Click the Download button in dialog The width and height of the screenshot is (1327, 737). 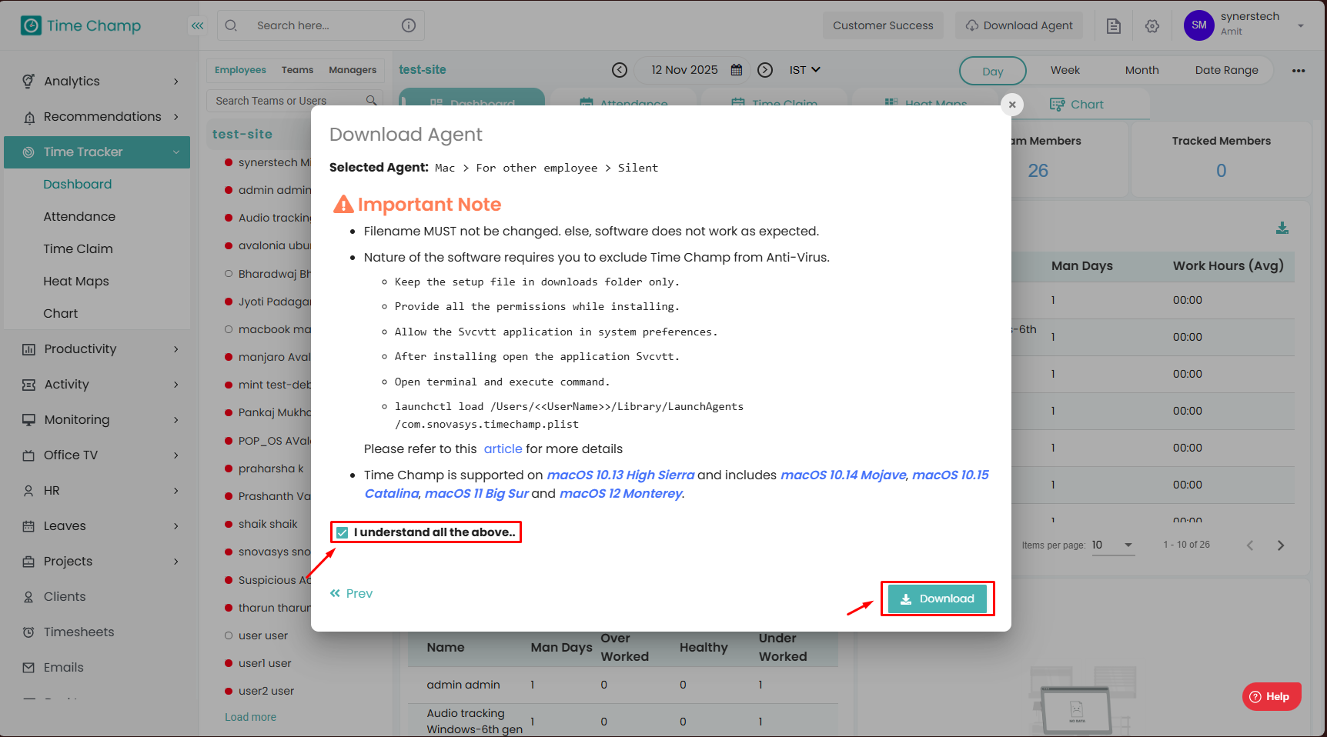[938, 599]
